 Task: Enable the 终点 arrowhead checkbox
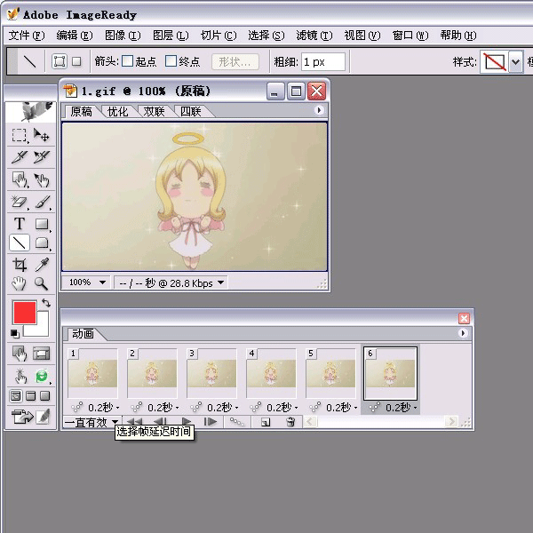click(x=171, y=61)
